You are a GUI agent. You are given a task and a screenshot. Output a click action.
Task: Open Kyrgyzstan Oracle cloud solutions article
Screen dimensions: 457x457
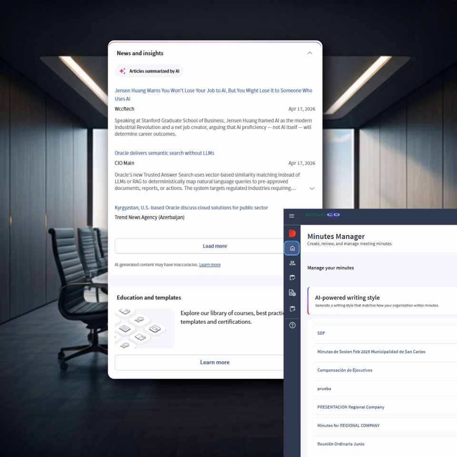[x=191, y=208]
